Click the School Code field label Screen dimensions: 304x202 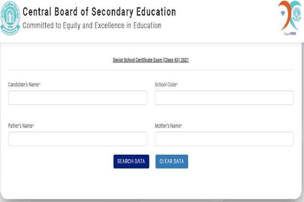pyautogui.click(x=165, y=84)
